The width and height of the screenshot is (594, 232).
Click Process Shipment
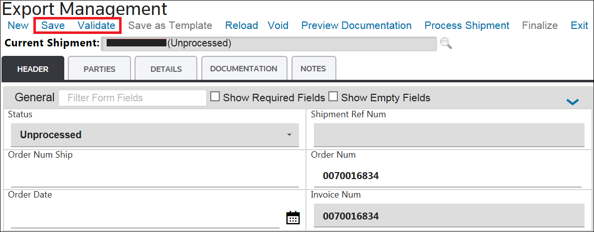[x=467, y=25]
